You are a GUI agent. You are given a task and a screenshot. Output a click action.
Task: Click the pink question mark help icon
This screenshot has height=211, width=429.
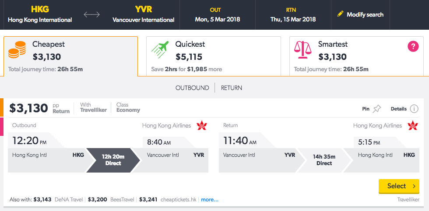[x=413, y=47]
